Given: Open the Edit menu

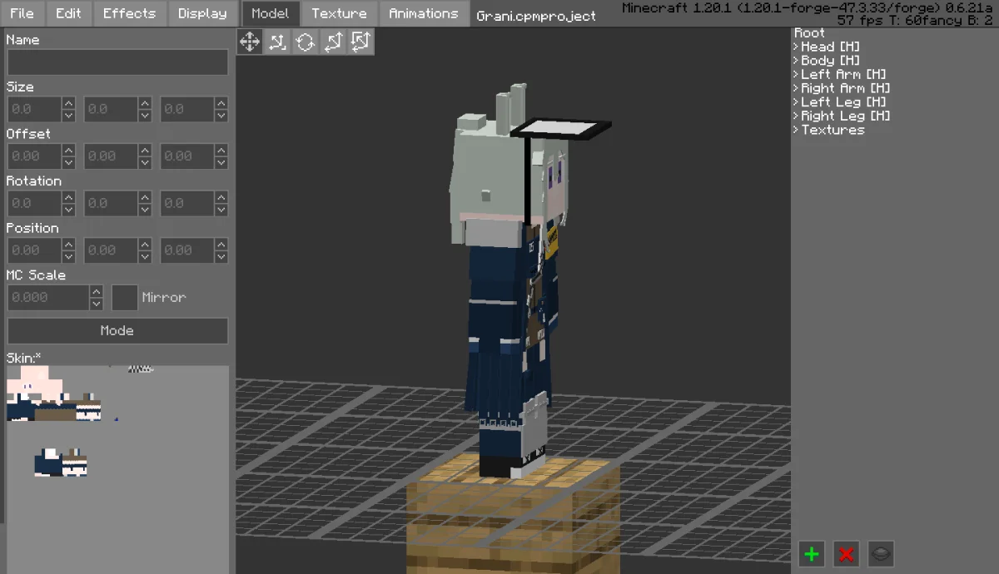Looking at the screenshot, I should pyautogui.click(x=68, y=13).
